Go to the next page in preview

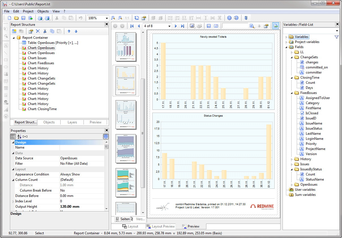tap(176, 26)
